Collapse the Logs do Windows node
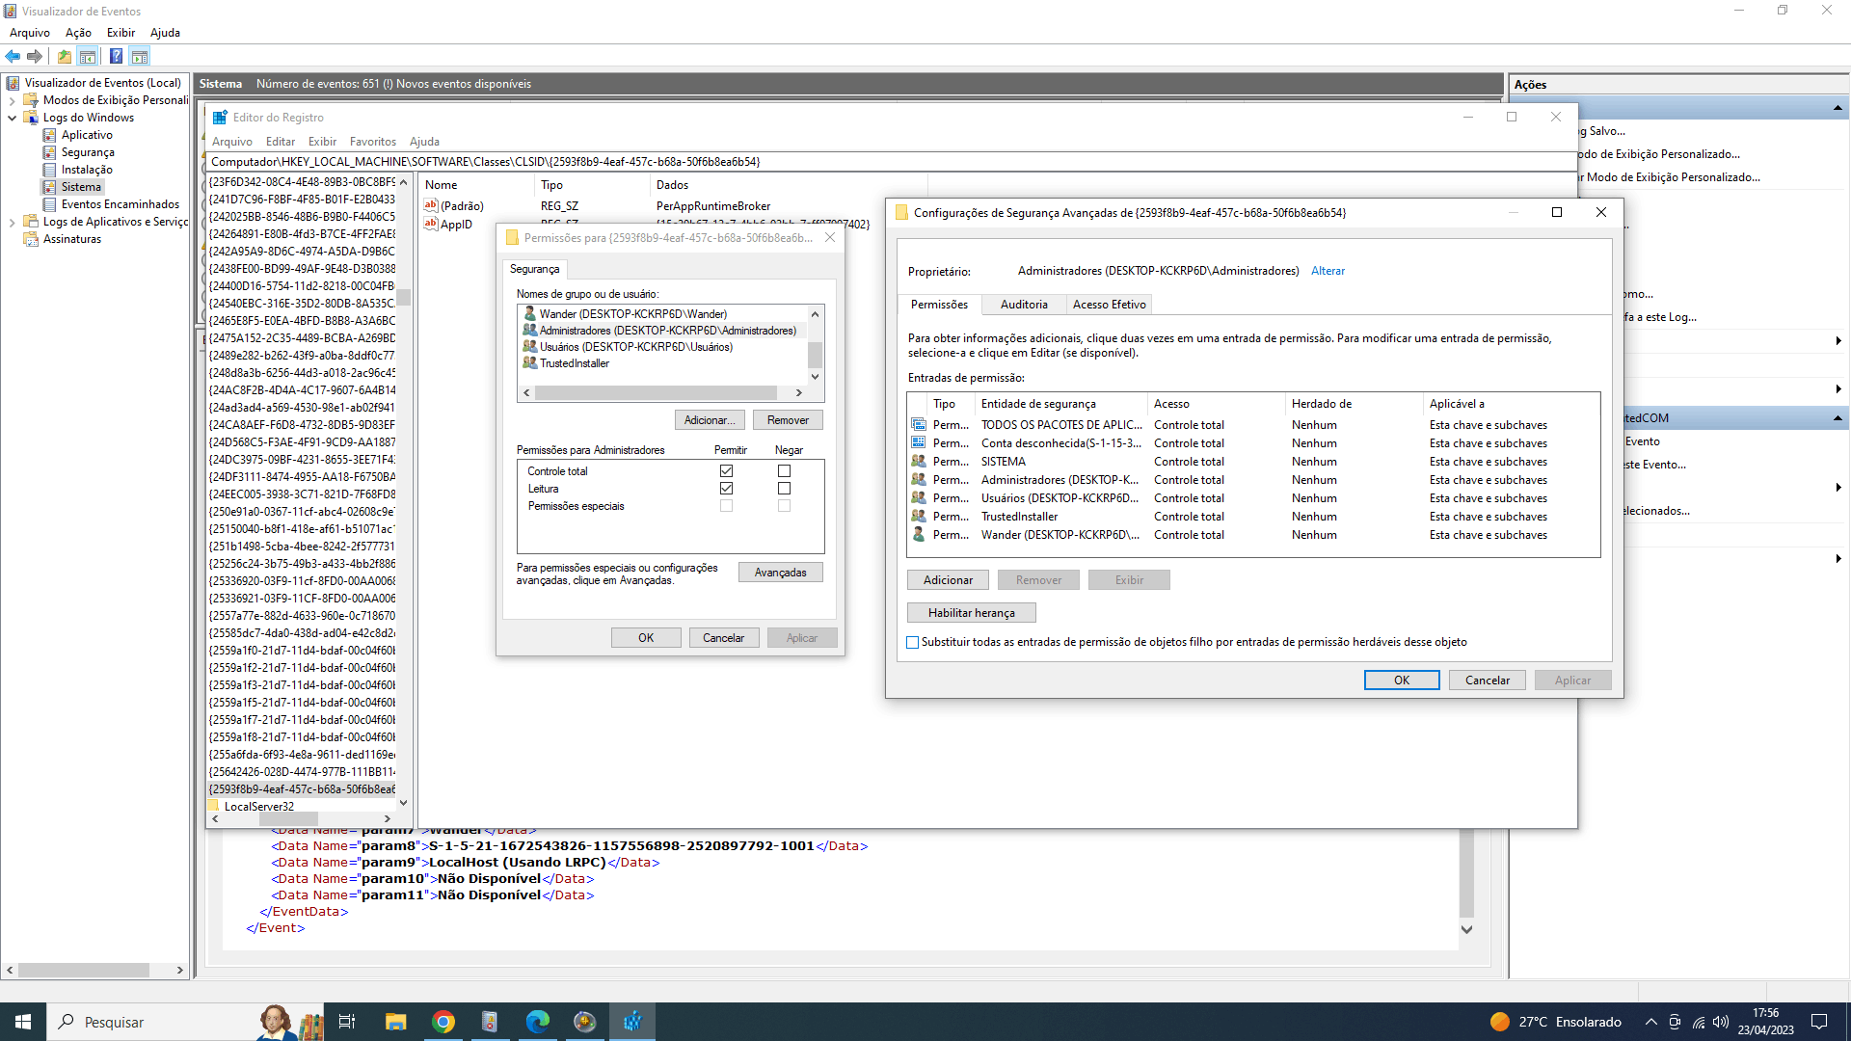 pos(12,118)
